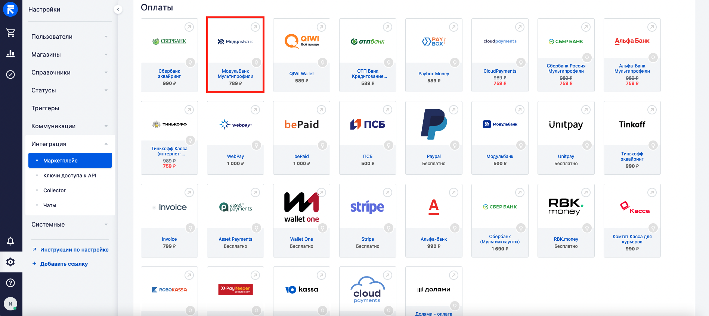Open external link arrow on Stripe card
709x316 pixels.
click(388, 192)
